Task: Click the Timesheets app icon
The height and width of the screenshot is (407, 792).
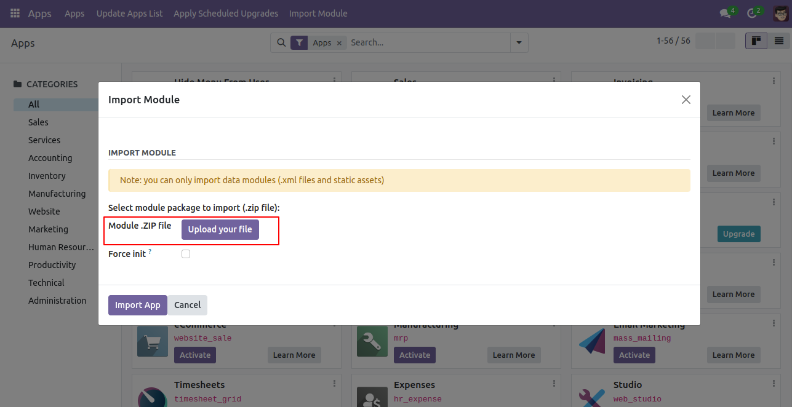Action: (x=153, y=397)
